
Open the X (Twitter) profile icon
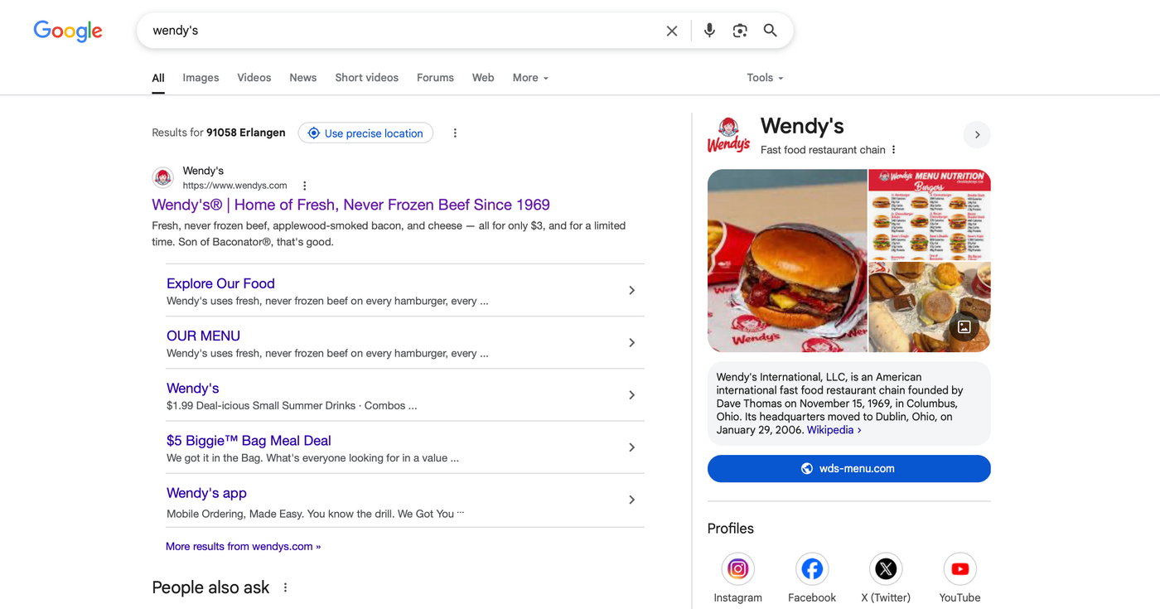tap(886, 569)
